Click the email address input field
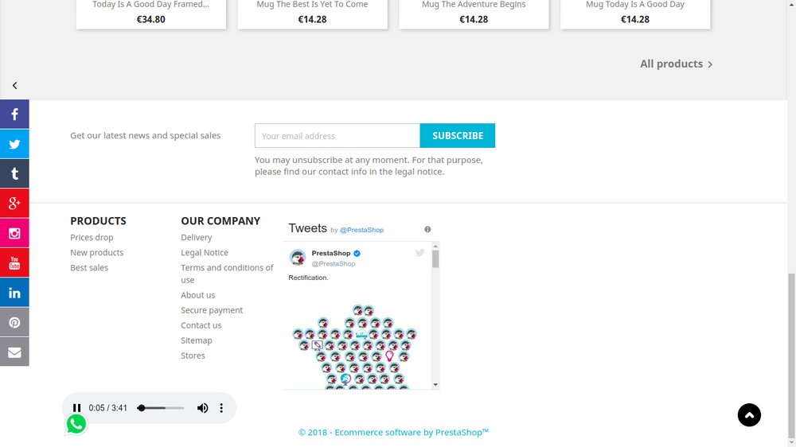Viewport: 796px width, 447px height. point(337,136)
